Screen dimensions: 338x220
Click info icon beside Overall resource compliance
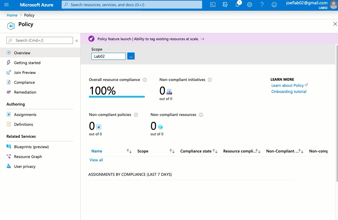(x=145, y=80)
